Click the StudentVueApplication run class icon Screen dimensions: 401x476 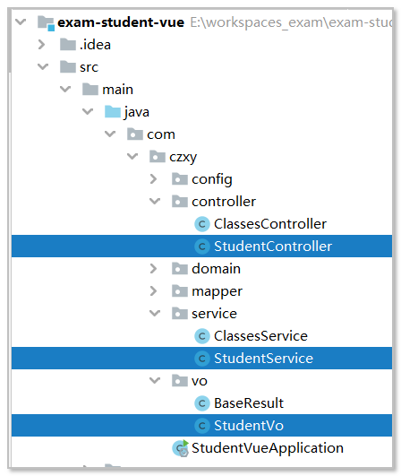[x=180, y=448]
